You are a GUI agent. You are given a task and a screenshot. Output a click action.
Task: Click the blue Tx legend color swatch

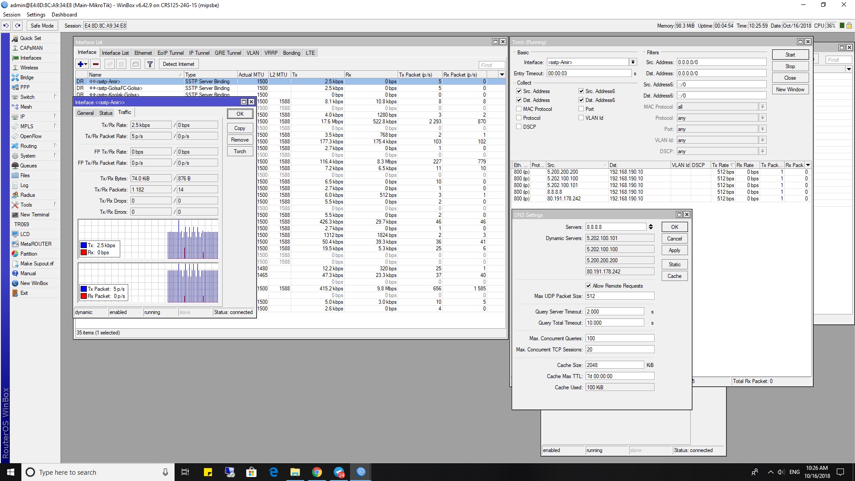pyautogui.click(x=83, y=245)
